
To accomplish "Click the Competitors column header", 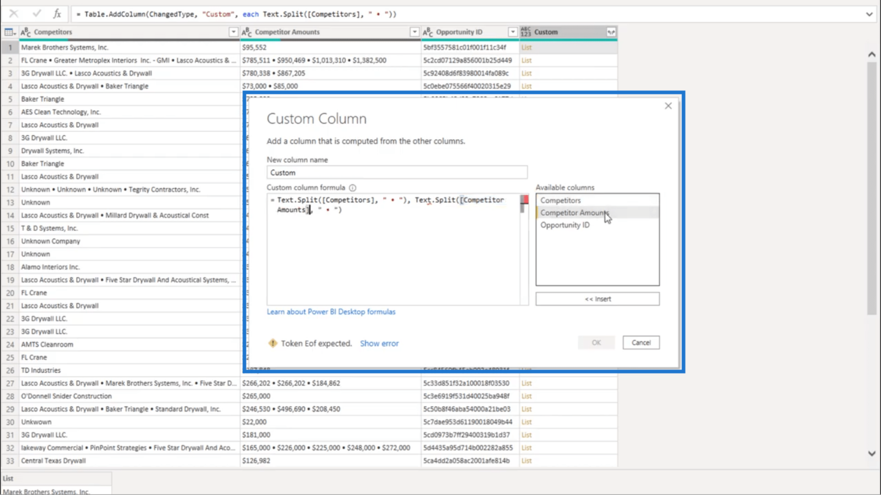I will pos(130,32).
